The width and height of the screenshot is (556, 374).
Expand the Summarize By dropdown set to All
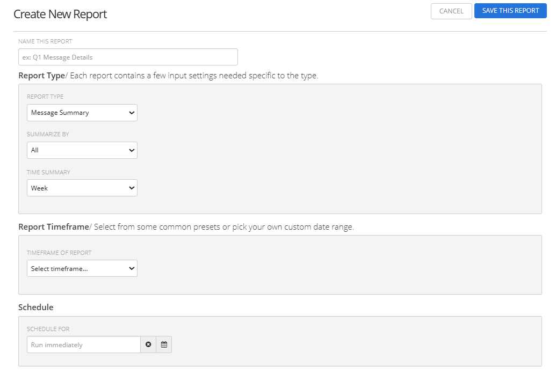tap(82, 150)
